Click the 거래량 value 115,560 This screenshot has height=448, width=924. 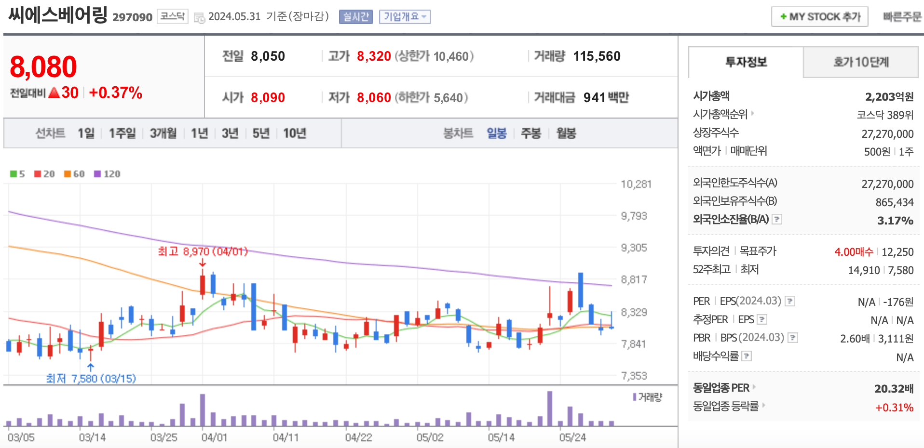(597, 56)
